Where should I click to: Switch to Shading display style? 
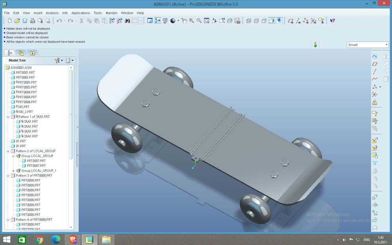coord(272,21)
